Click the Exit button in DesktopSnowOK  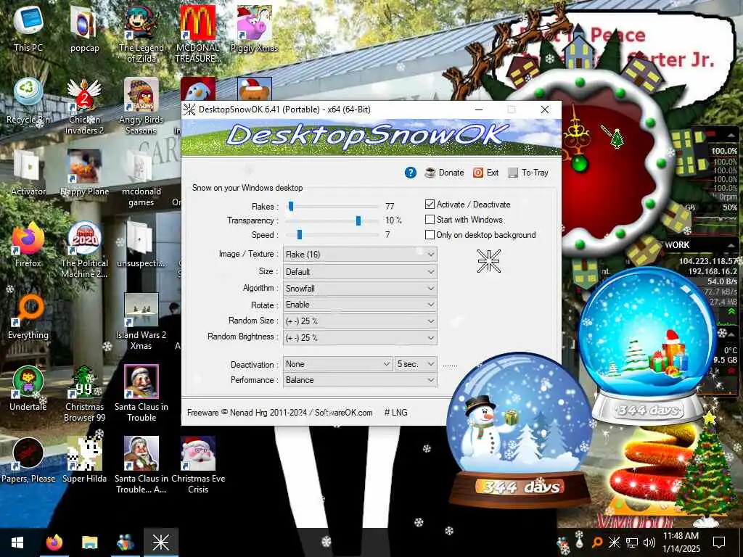485,173
